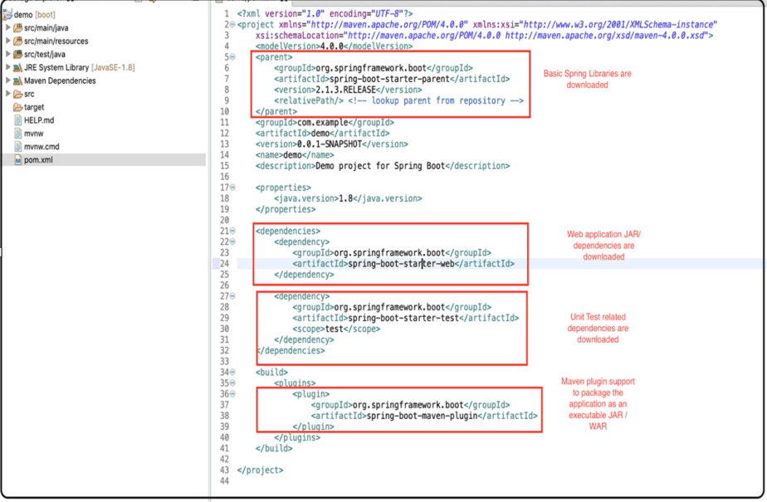The width and height of the screenshot is (767, 502).
Task: Collapse the parent element code fold
Action: pos(232,56)
